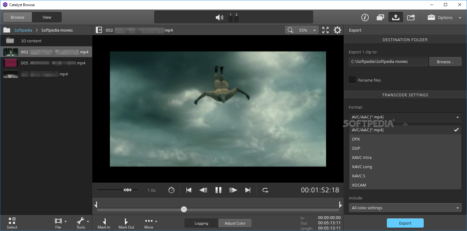The height and width of the screenshot is (231, 467).
Task: Navigate to the Softpedia breadcrumb
Action: click(23, 30)
